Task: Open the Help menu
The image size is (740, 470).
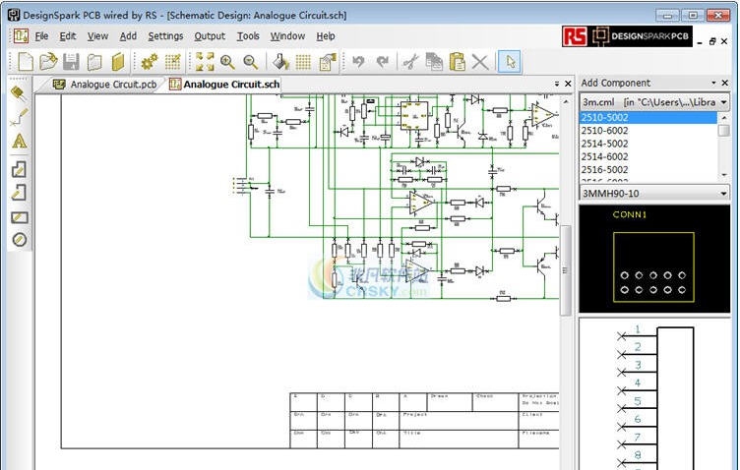Action: click(326, 36)
